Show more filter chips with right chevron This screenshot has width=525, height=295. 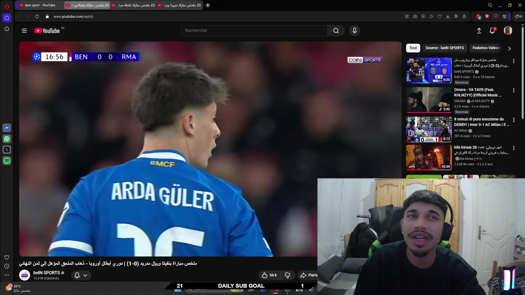[x=509, y=48]
